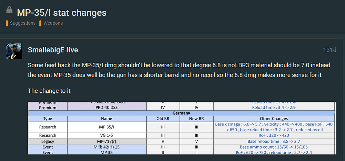Screen dimensions: 345x161
Task: Click the MP-717(r) Legacy row name
Action: pyautogui.click(x=107, y=141)
